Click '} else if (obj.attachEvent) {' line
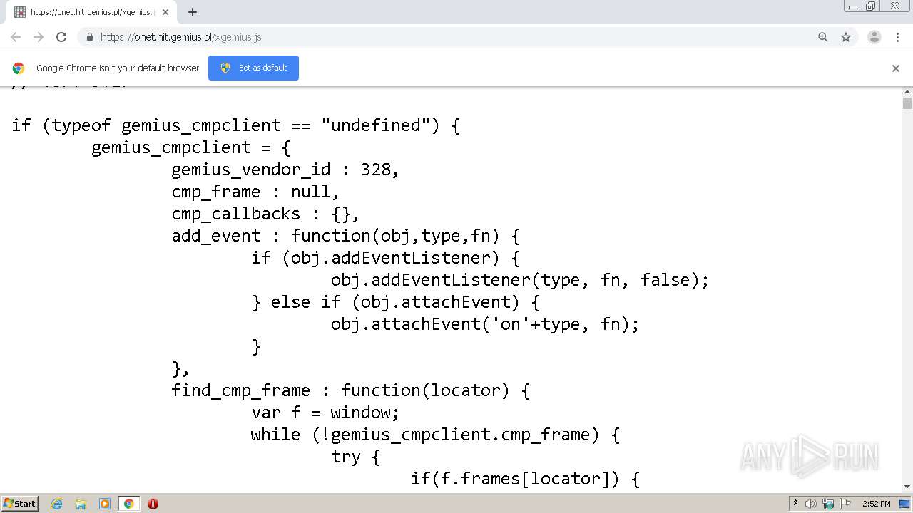Screen dimensions: 913x513 (395, 302)
